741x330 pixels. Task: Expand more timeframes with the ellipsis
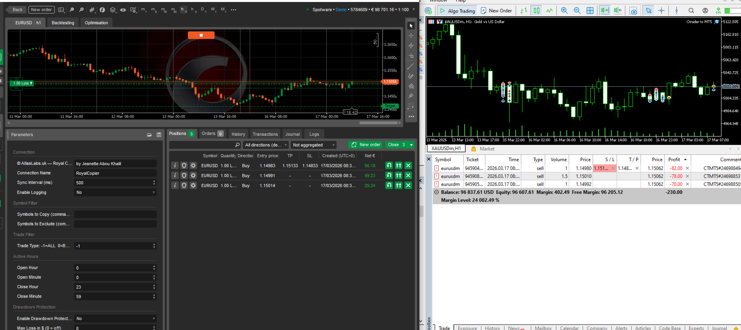pos(233,10)
